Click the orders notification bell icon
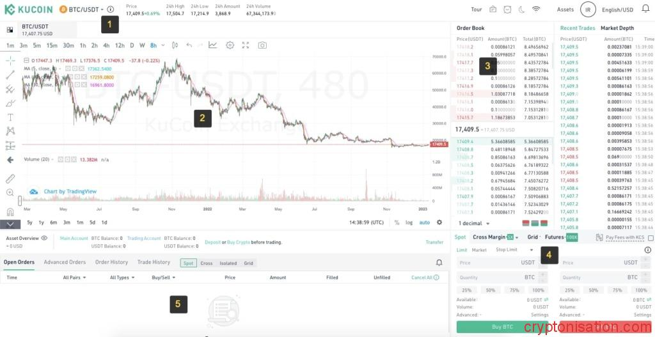This screenshot has height=337, width=655. click(439, 263)
